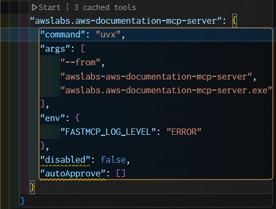Click the empty autoApprove array brackets
276x209 pixels.
tap(121, 173)
